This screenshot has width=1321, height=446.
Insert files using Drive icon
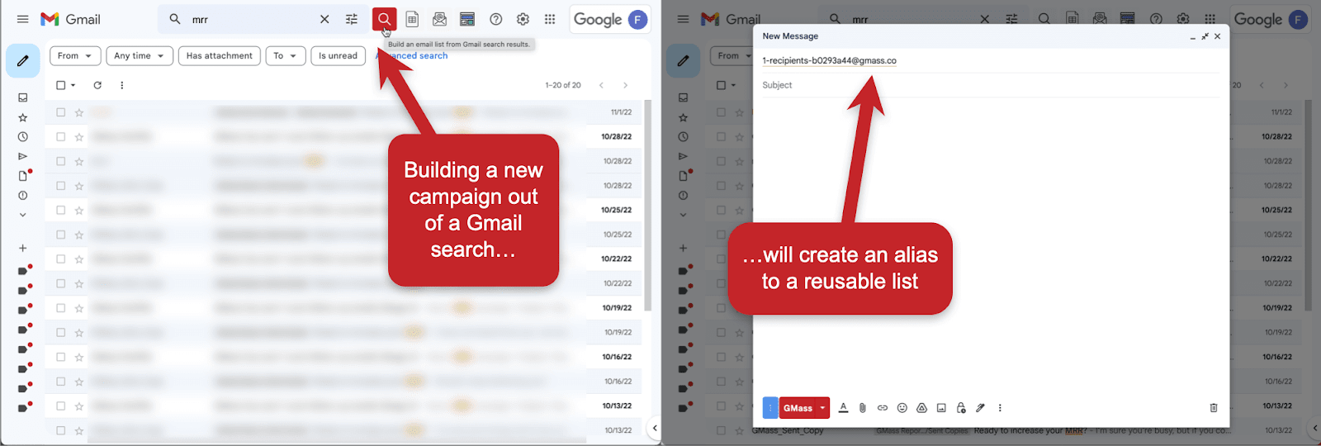click(x=922, y=408)
